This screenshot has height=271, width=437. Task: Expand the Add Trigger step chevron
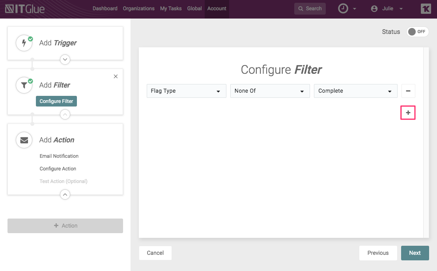click(65, 60)
